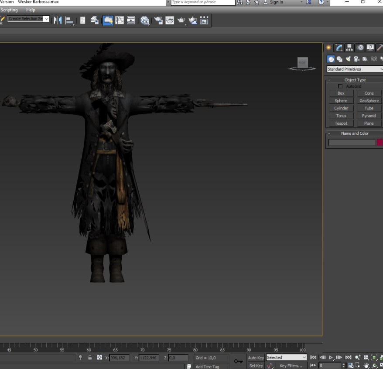Select the Geometry category icon
The image size is (383, 369).
[331, 59]
